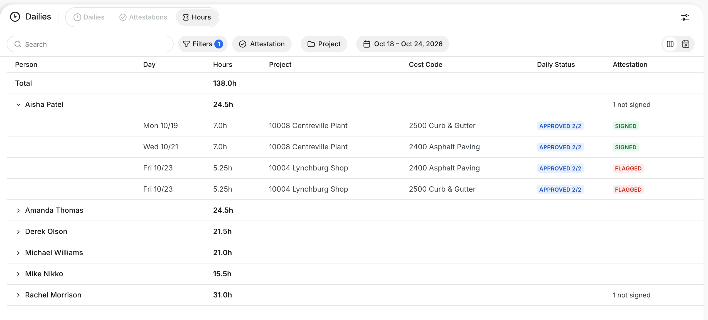Click APPROVED 2/2 badge for Wed 10/21
The height and width of the screenshot is (320, 708).
560,147
